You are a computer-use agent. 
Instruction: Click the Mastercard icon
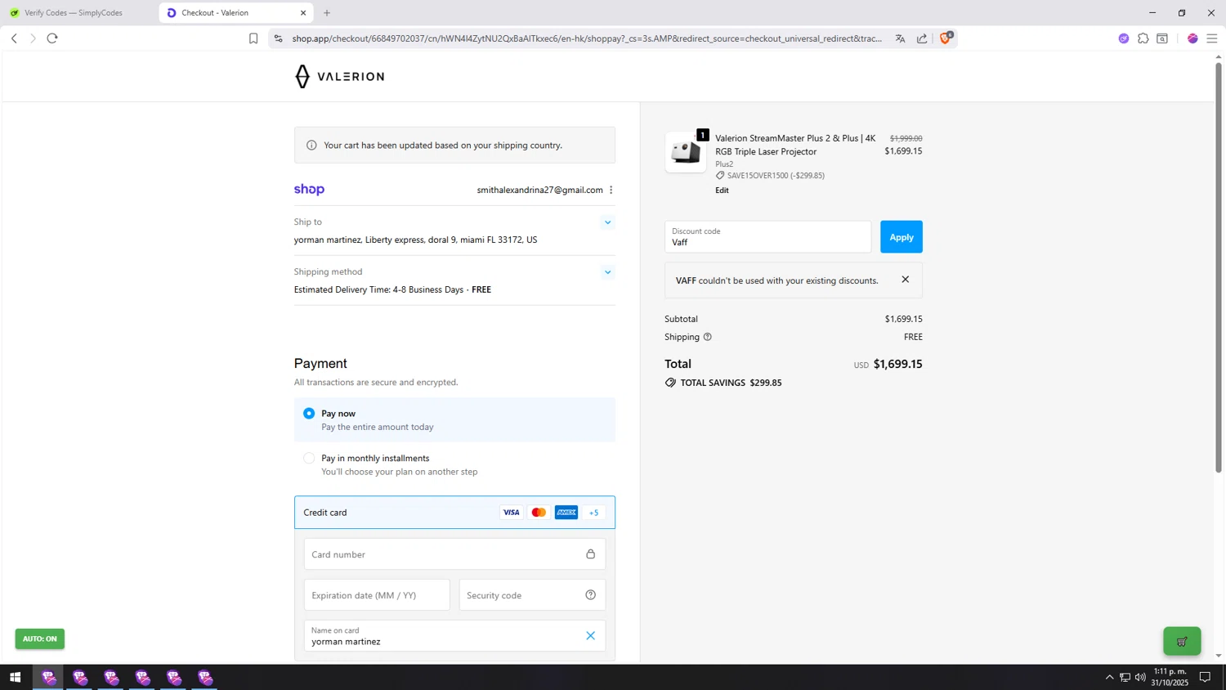tap(539, 513)
